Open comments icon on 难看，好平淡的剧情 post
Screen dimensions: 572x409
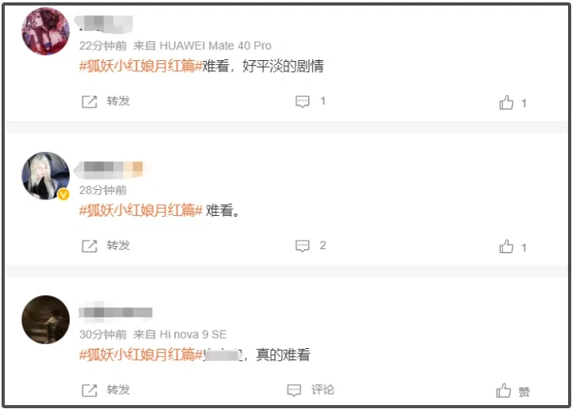click(303, 101)
